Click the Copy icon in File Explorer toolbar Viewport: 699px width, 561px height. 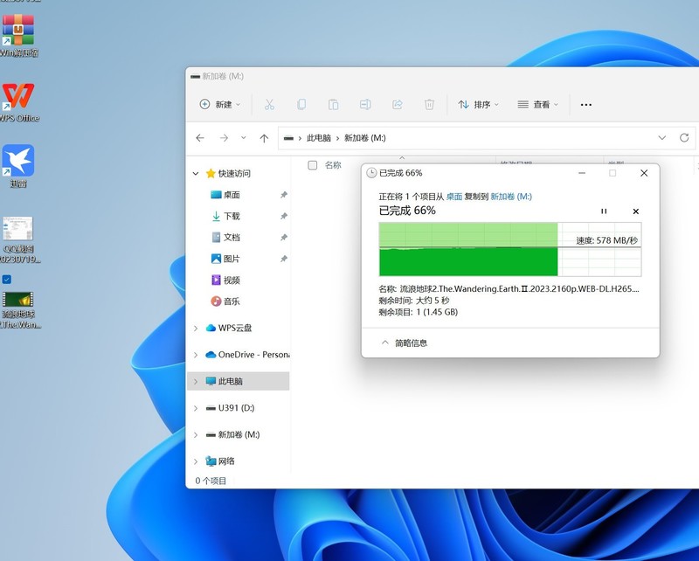coord(301,104)
